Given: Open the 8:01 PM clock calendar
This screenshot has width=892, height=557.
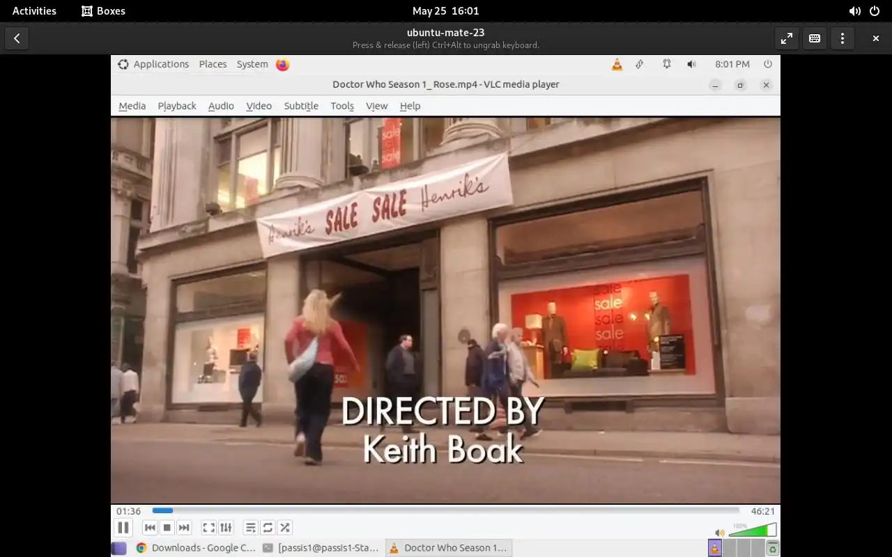Looking at the screenshot, I should [x=732, y=64].
